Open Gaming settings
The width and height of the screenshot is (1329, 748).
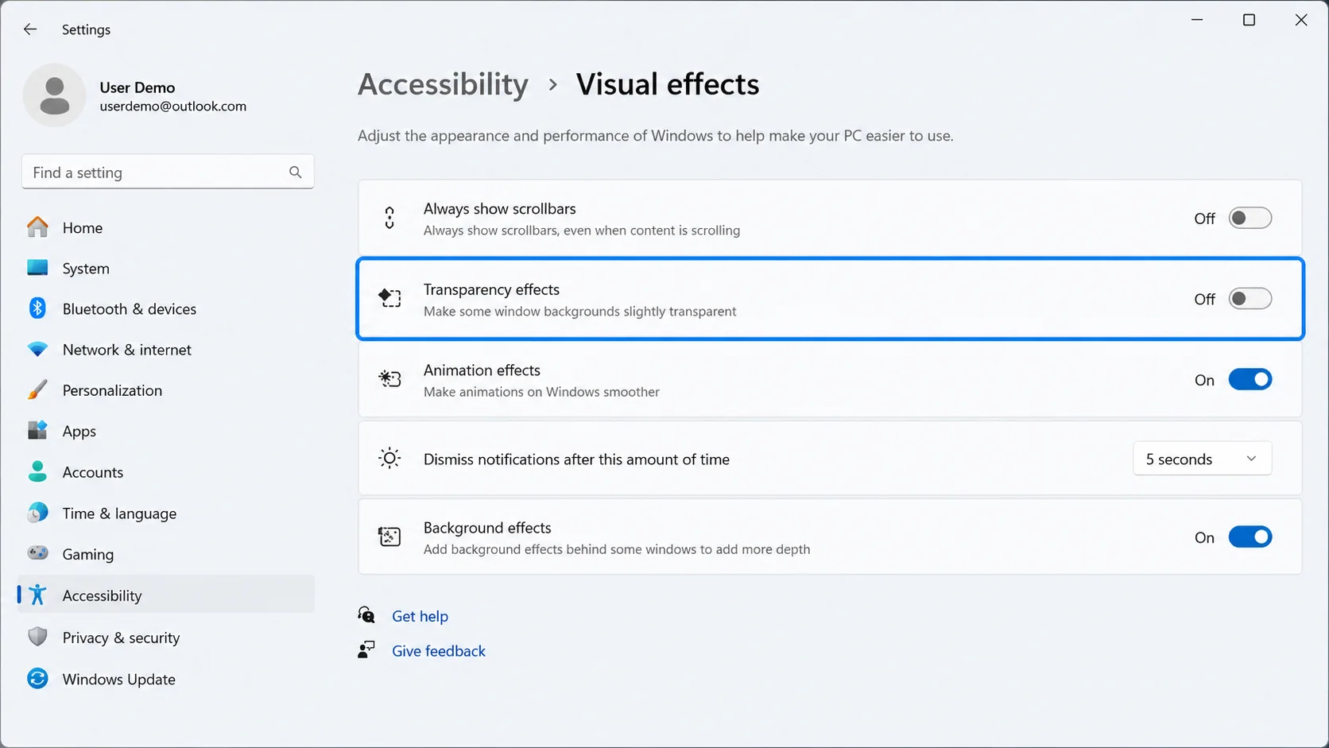(x=166, y=553)
